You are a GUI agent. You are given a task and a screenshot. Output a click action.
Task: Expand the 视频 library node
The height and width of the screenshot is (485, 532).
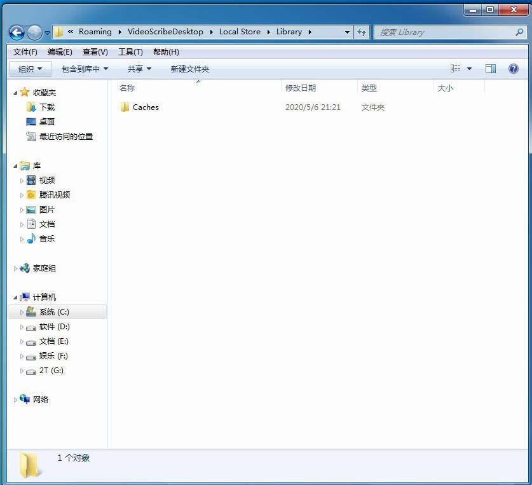22,181
